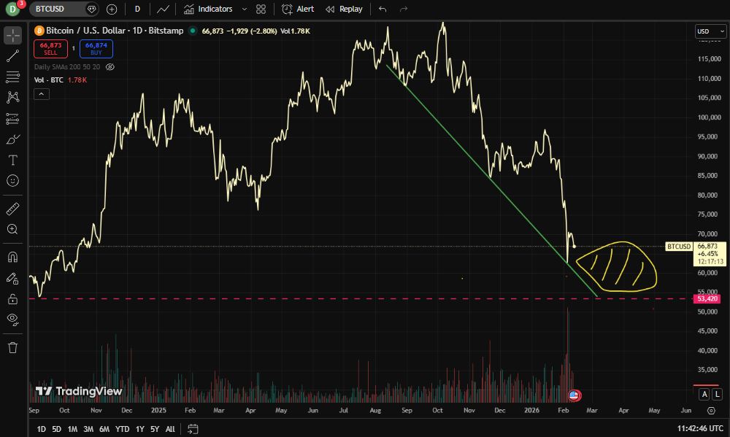The width and height of the screenshot is (730, 437).
Task: Click the red 66,873 SELL button
Action: click(50, 48)
